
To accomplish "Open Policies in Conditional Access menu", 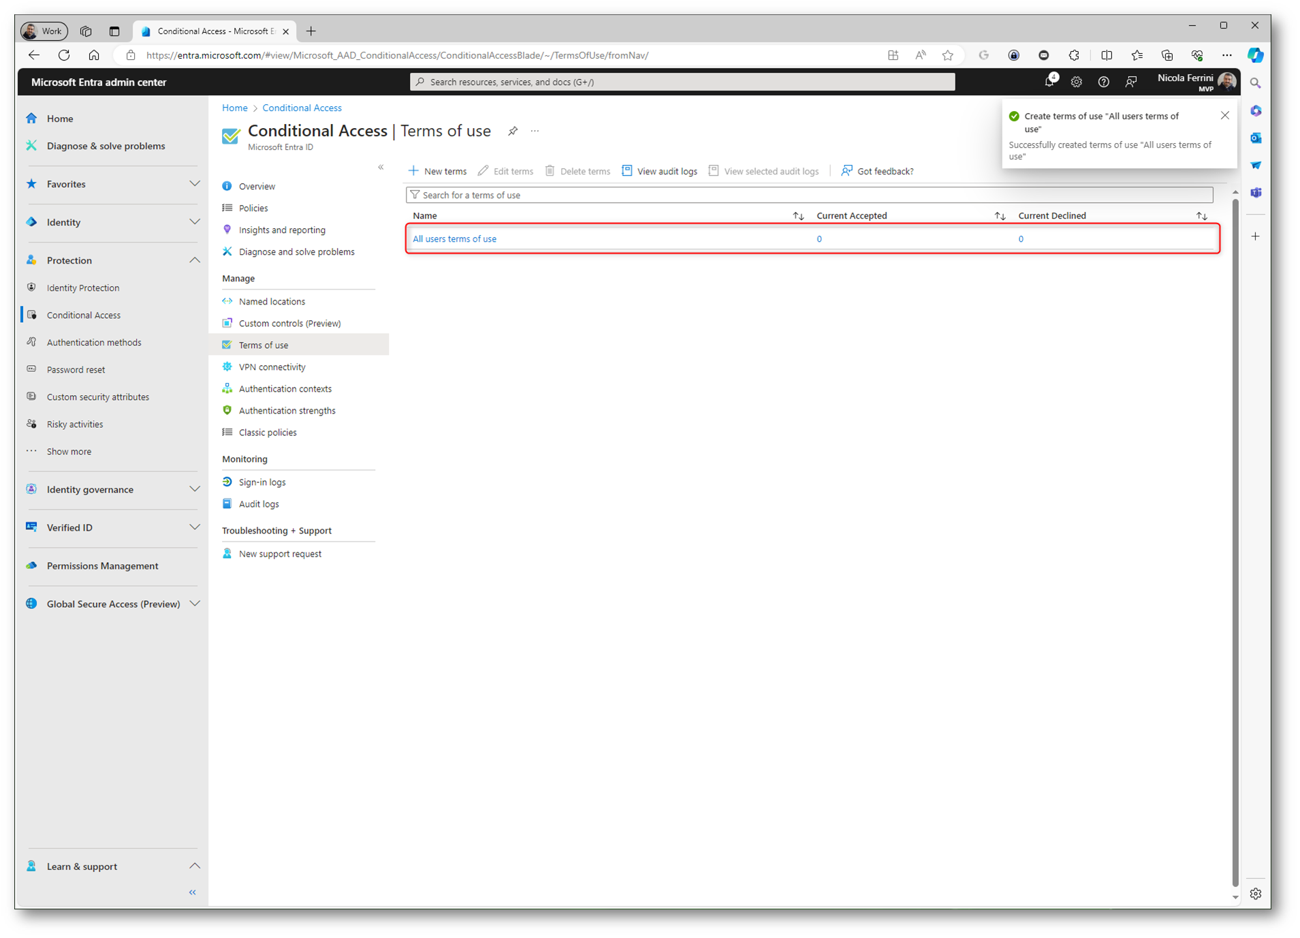I will [253, 208].
